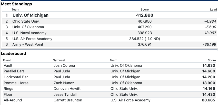Click the 80.665 All-Around score
The height and width of the screenshot is (105, 218).
point(209,100)
